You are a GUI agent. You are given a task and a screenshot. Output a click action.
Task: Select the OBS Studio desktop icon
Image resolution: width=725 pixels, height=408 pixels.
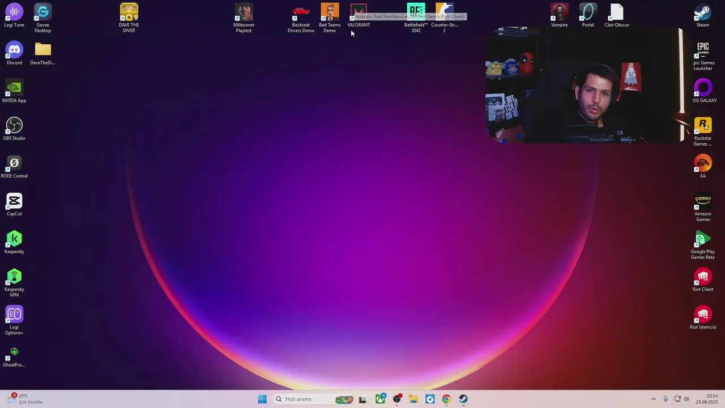click(x=14, y=129)
